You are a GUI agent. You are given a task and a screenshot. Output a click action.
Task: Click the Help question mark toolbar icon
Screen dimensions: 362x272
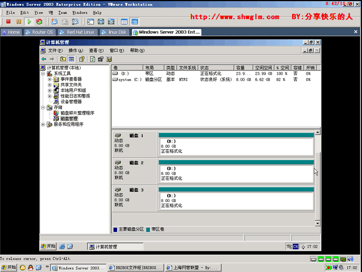point(82,59)
